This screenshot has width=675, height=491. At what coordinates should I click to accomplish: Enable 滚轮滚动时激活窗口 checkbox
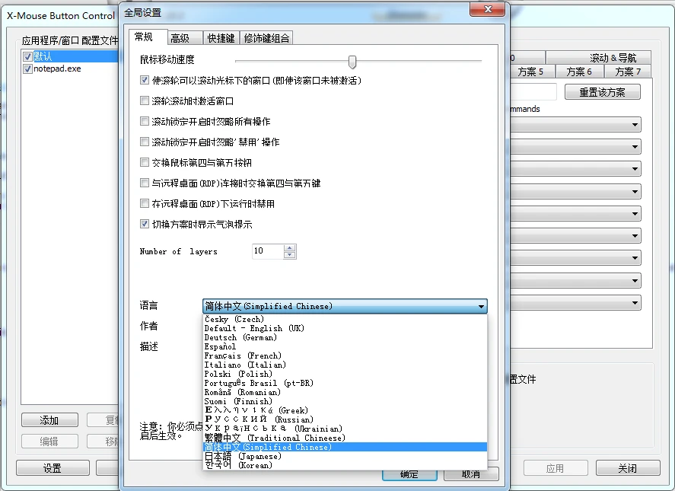[145, 100]
